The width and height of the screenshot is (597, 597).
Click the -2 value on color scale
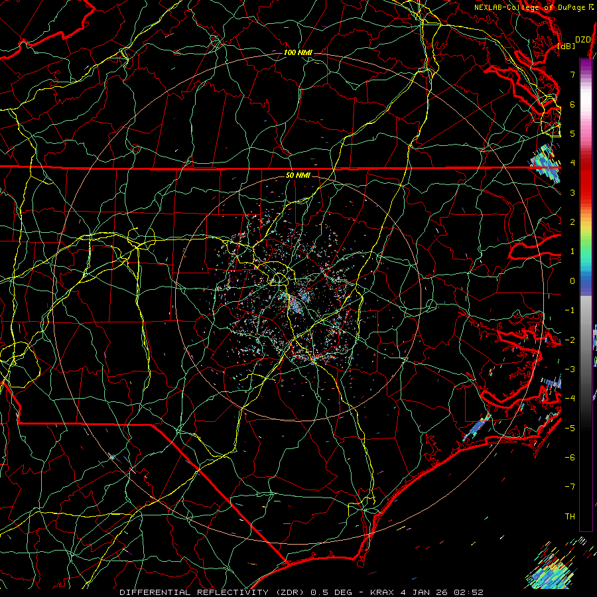tap(570, 340)
